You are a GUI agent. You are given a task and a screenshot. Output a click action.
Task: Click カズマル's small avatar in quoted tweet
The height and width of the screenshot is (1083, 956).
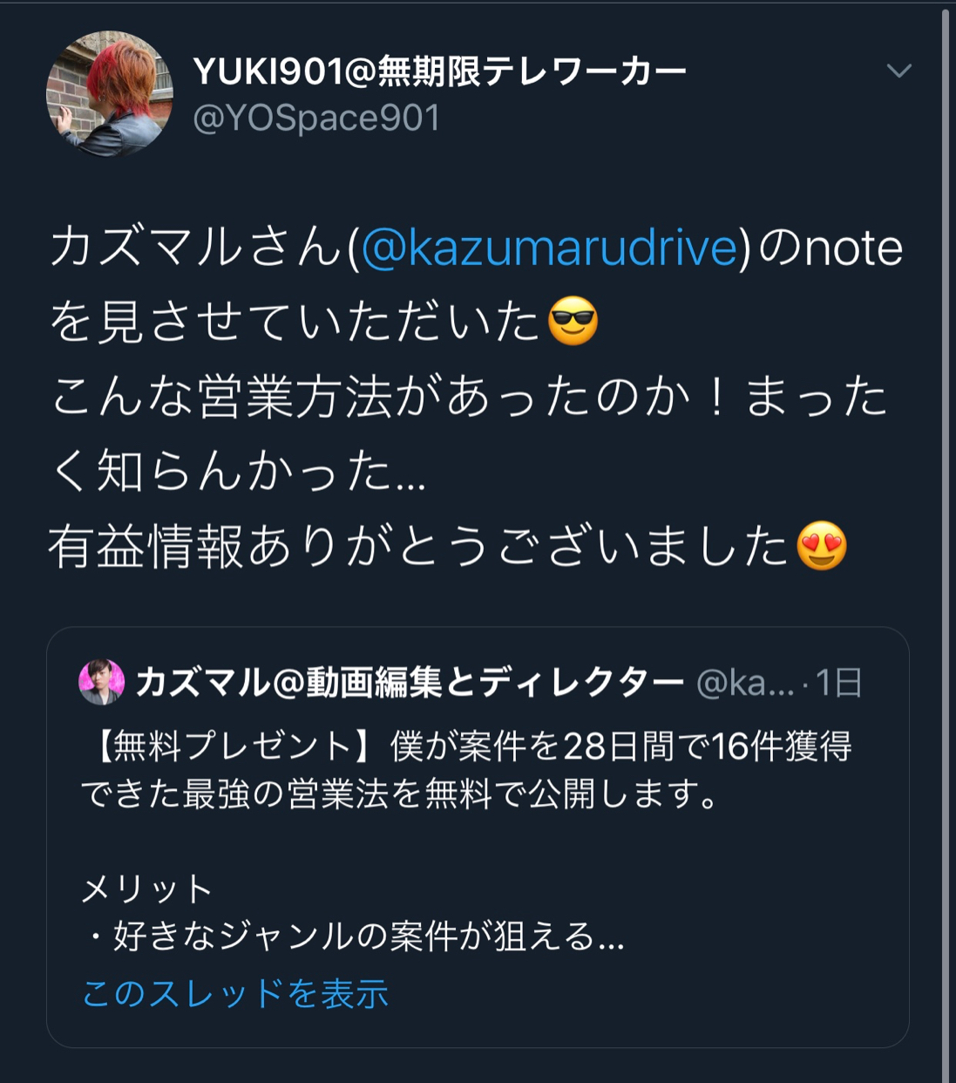(101, 682)
